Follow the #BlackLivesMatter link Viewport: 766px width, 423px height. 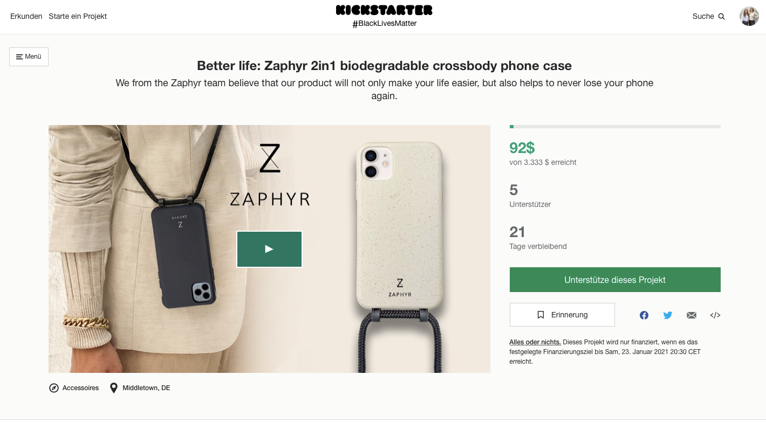(385, 24)
